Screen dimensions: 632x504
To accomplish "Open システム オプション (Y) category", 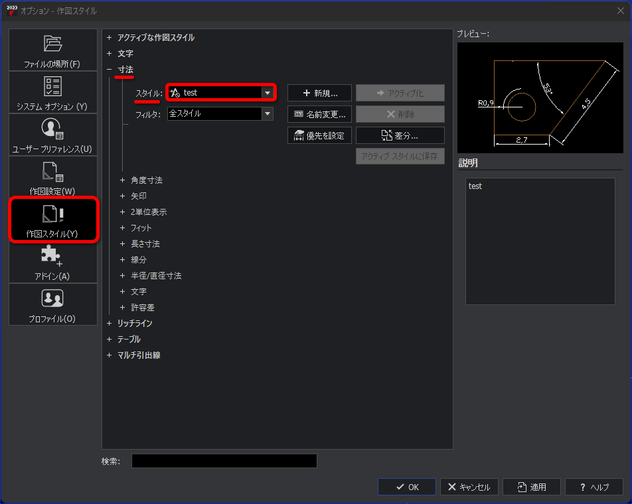I will tap(53, 93).
